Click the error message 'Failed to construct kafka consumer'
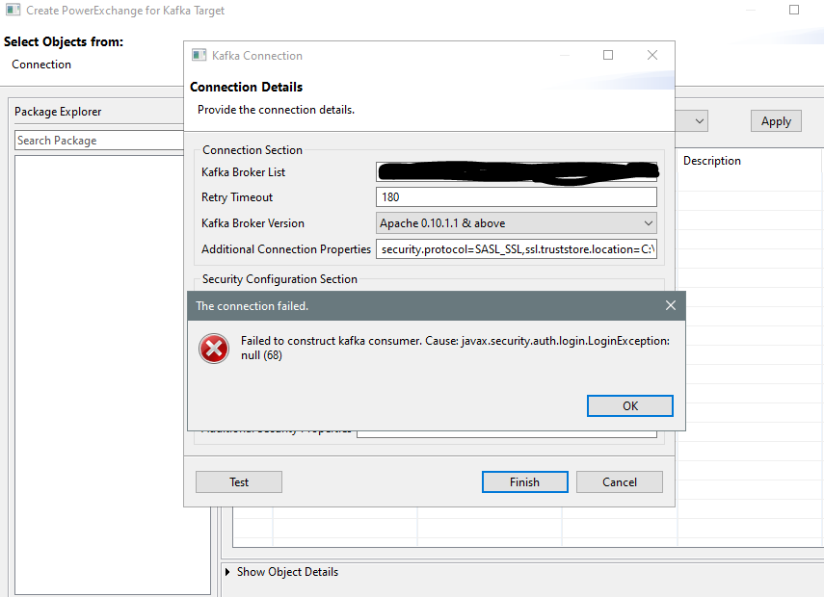824x597 pixels. 455,349
